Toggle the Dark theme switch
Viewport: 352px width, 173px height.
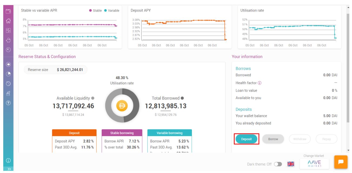point(278,164)
